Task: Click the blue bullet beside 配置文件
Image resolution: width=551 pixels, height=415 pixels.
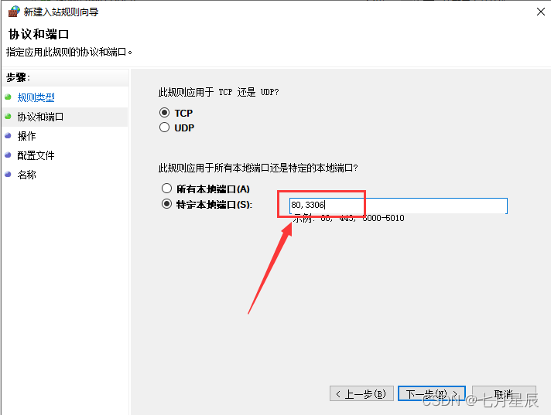Action: pyautogui.click(x=8, y=155)
